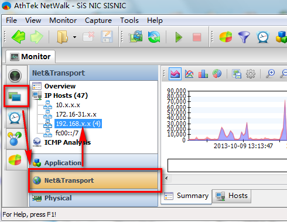
Task: Click the export chart image icon
Action: click(237, 74)
